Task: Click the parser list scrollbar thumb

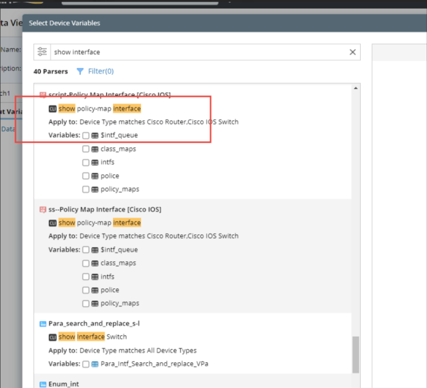Action: tap(356, 355)
